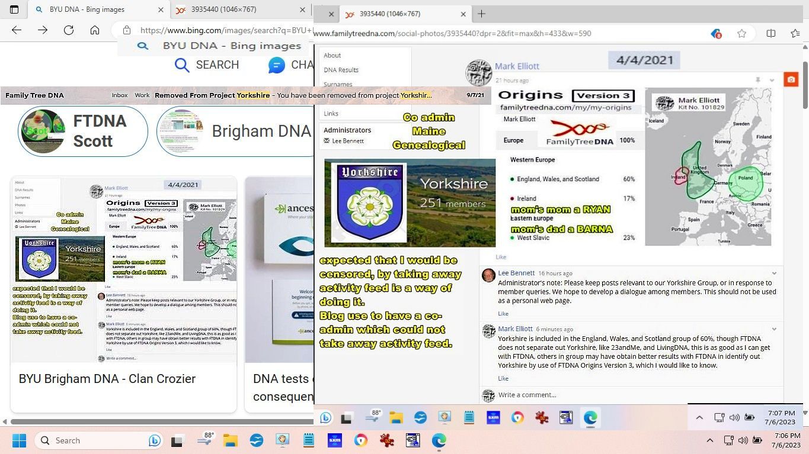Click the orange camera icon on post
Viewport: 809px width, 454px height.
click(791, 80)
